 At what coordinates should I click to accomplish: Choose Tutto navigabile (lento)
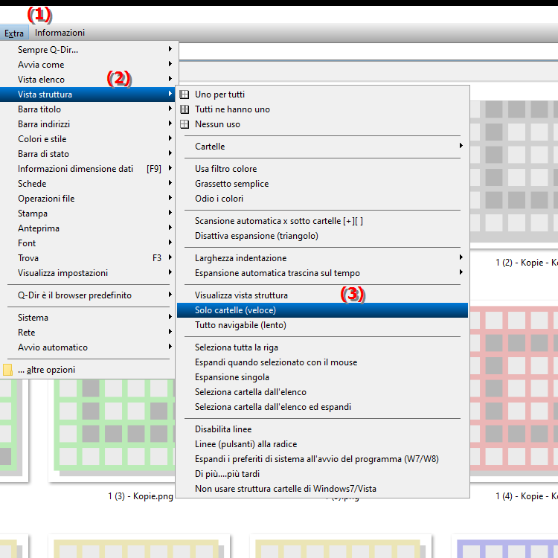click(322, 325)
